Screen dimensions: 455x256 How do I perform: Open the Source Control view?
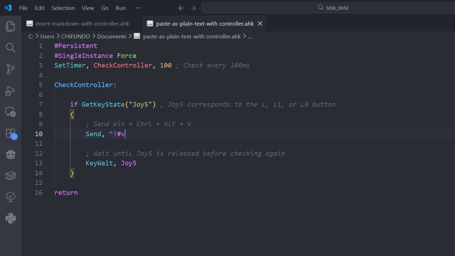coord(11,69)
